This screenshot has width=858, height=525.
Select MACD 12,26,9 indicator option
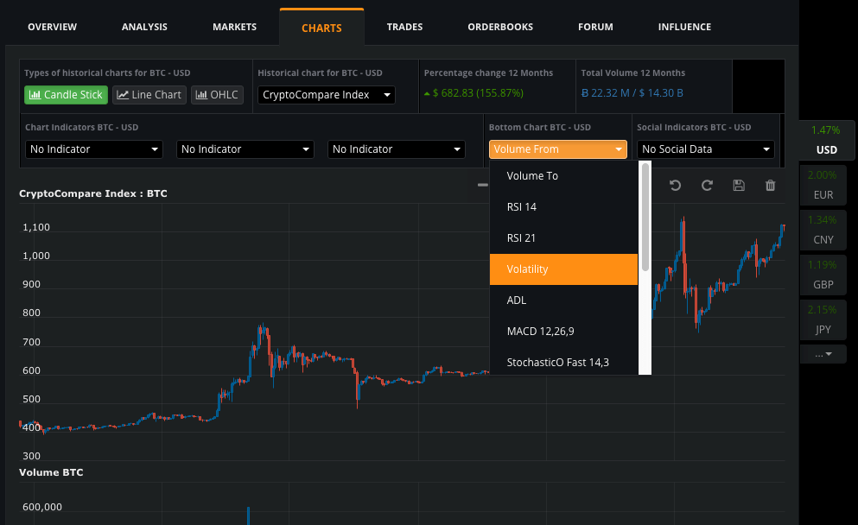click(563, 332)
